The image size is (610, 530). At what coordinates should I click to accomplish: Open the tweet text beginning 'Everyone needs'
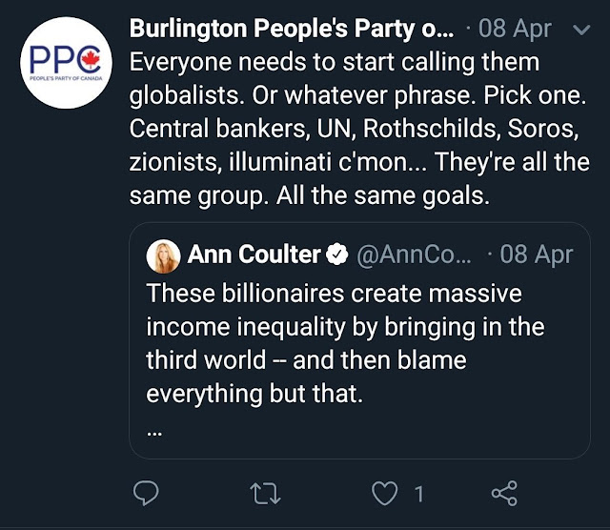click(359, 129)
